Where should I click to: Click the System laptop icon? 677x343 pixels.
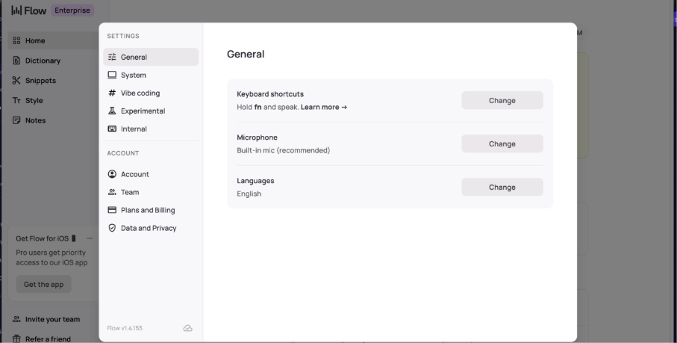(x=112, y=75)
